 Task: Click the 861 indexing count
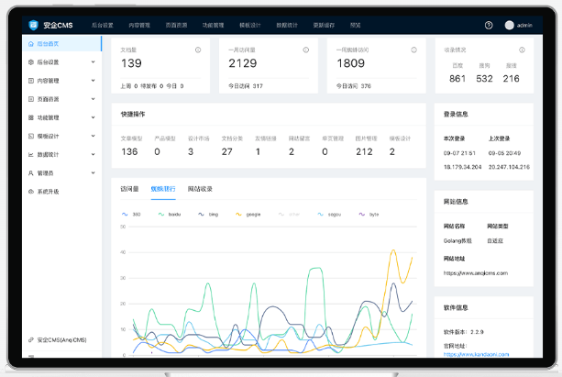point(457,79)
